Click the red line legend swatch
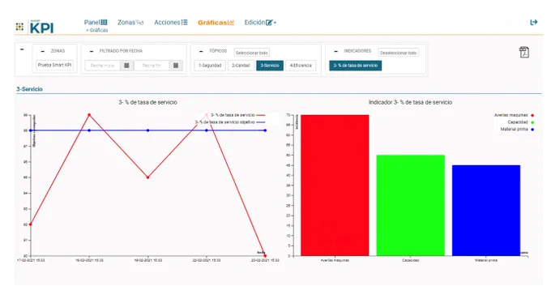Viewport: 551px width, 303px height. 261,115
